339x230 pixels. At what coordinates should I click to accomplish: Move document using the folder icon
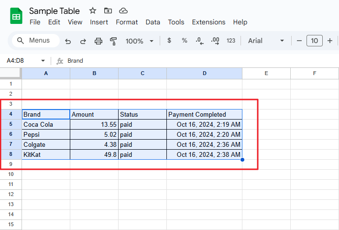point(108,11)
